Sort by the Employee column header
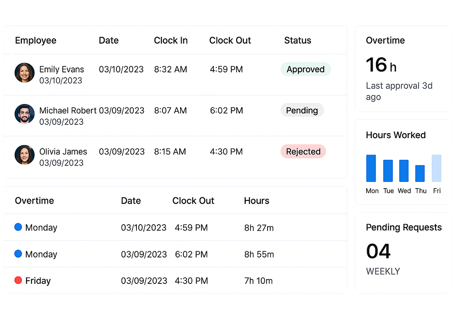 pyautogui.click(x=35, y=41)
